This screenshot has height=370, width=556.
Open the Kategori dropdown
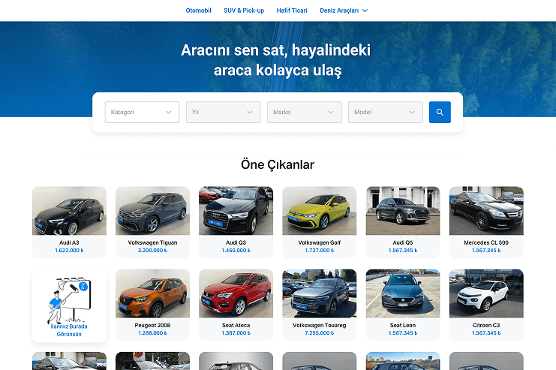point(143,112)
